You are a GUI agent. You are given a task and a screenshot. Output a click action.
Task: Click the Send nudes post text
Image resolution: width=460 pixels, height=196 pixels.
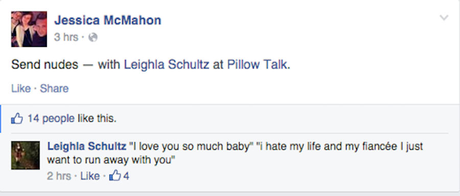44,64
